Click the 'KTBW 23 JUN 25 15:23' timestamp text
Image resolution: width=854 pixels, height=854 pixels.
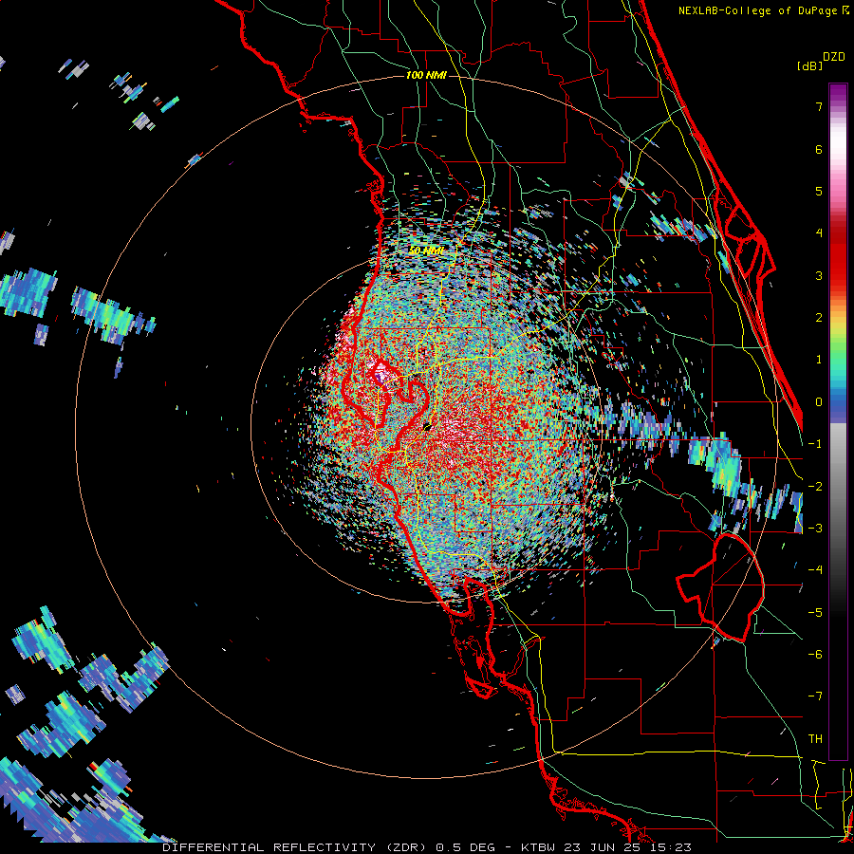click(x=606, y=847)
